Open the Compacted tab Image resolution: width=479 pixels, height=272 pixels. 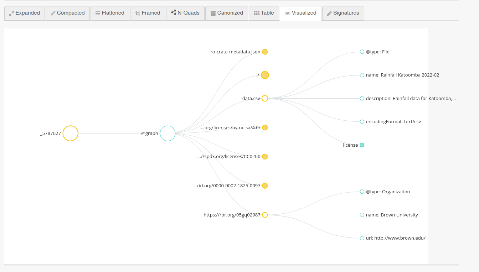68,13
